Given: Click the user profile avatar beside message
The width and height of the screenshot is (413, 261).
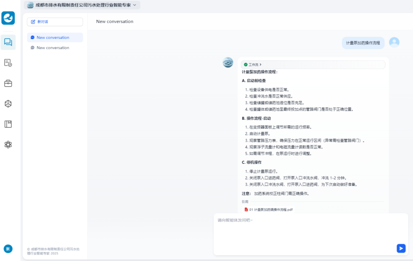Looking at the screenshot, I should (x=394, y=42).
